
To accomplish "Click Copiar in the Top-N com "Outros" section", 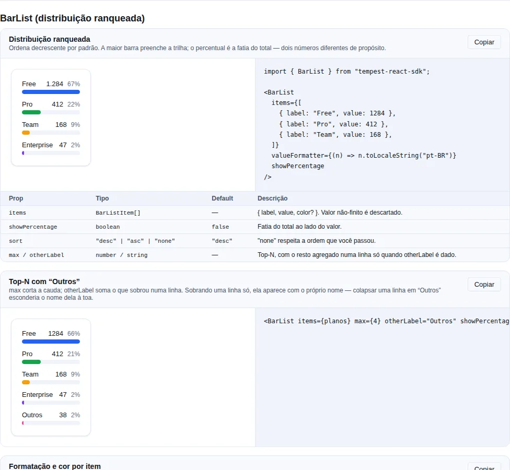I will point(484,285).
